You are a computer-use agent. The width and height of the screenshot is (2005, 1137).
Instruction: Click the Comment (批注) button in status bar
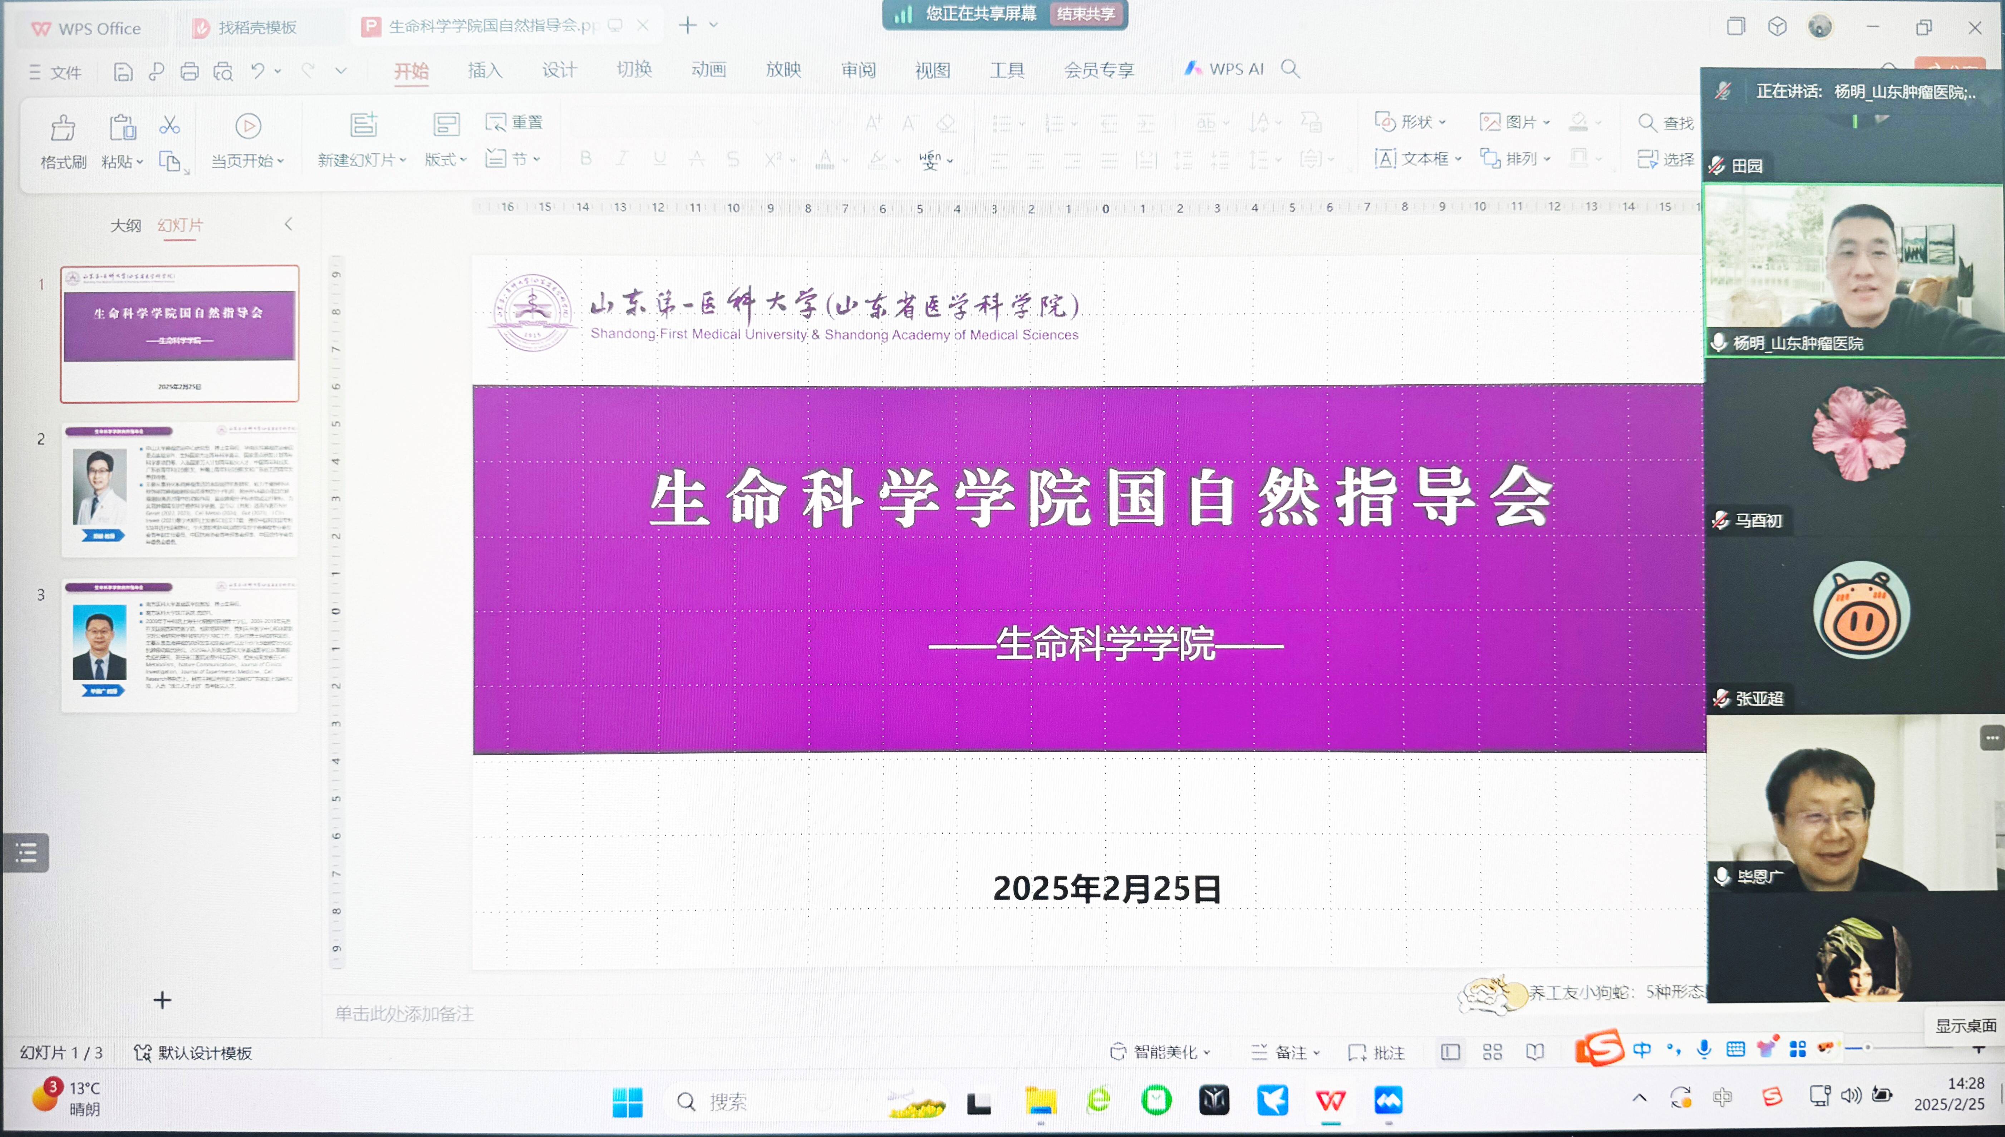click(x=1376, y=1053)
